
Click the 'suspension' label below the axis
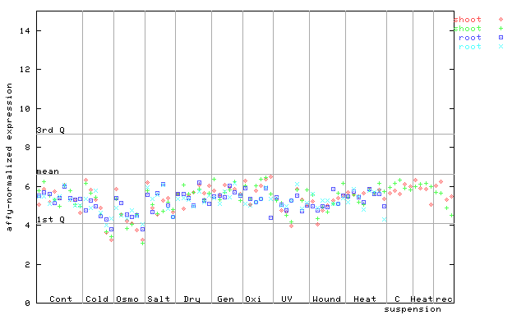(413, 309)
